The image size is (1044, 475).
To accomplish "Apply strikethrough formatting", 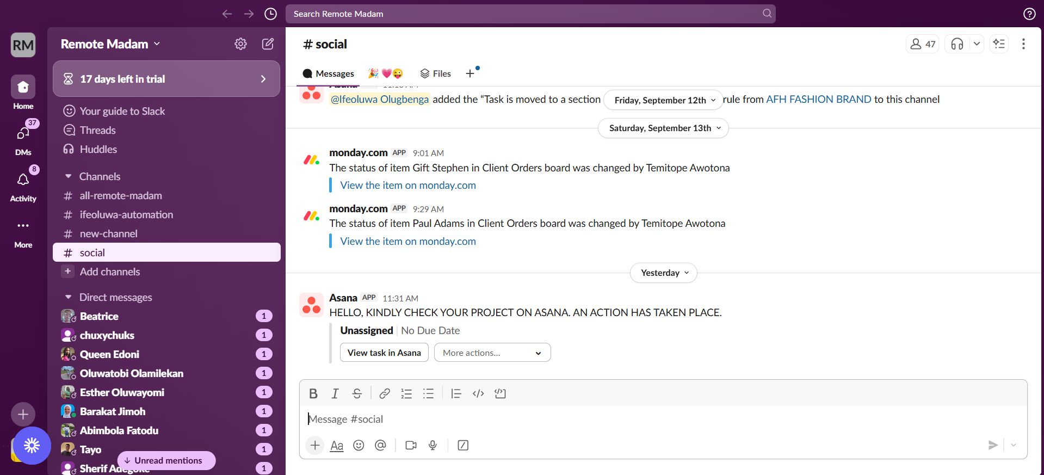I will (x=357, y=393).
